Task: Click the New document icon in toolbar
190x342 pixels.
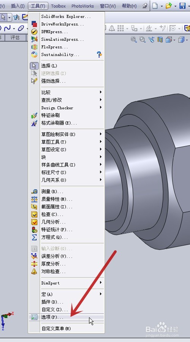Action: tap(155, 6)
